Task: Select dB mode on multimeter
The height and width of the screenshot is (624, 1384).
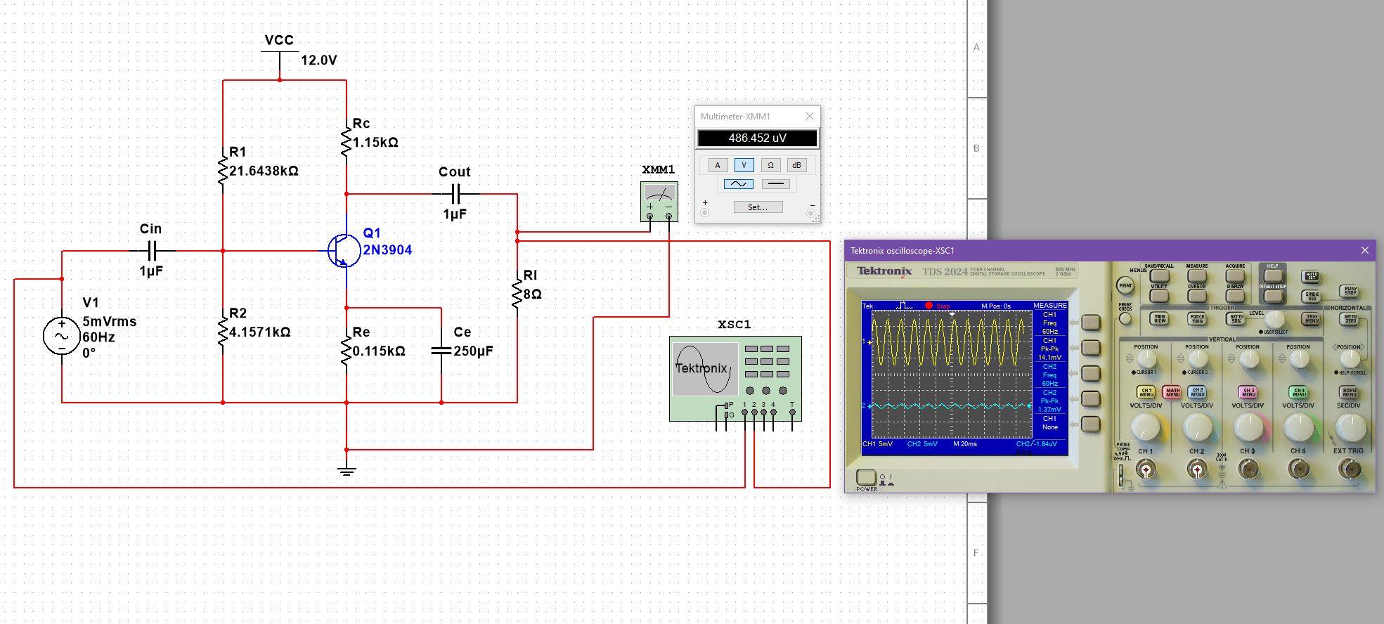Action: coord(796,165)
